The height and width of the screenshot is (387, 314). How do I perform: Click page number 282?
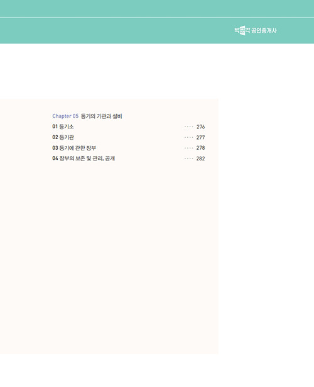(x=201, y=159)
